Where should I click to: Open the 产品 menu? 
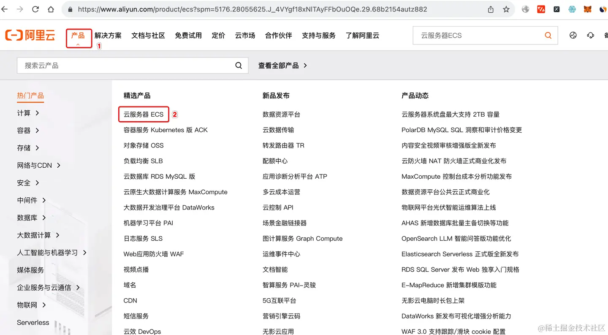coord(78,36)
